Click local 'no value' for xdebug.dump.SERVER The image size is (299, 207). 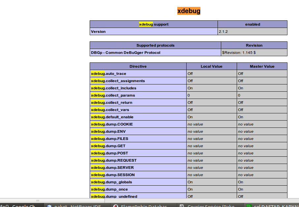(211, 168)
